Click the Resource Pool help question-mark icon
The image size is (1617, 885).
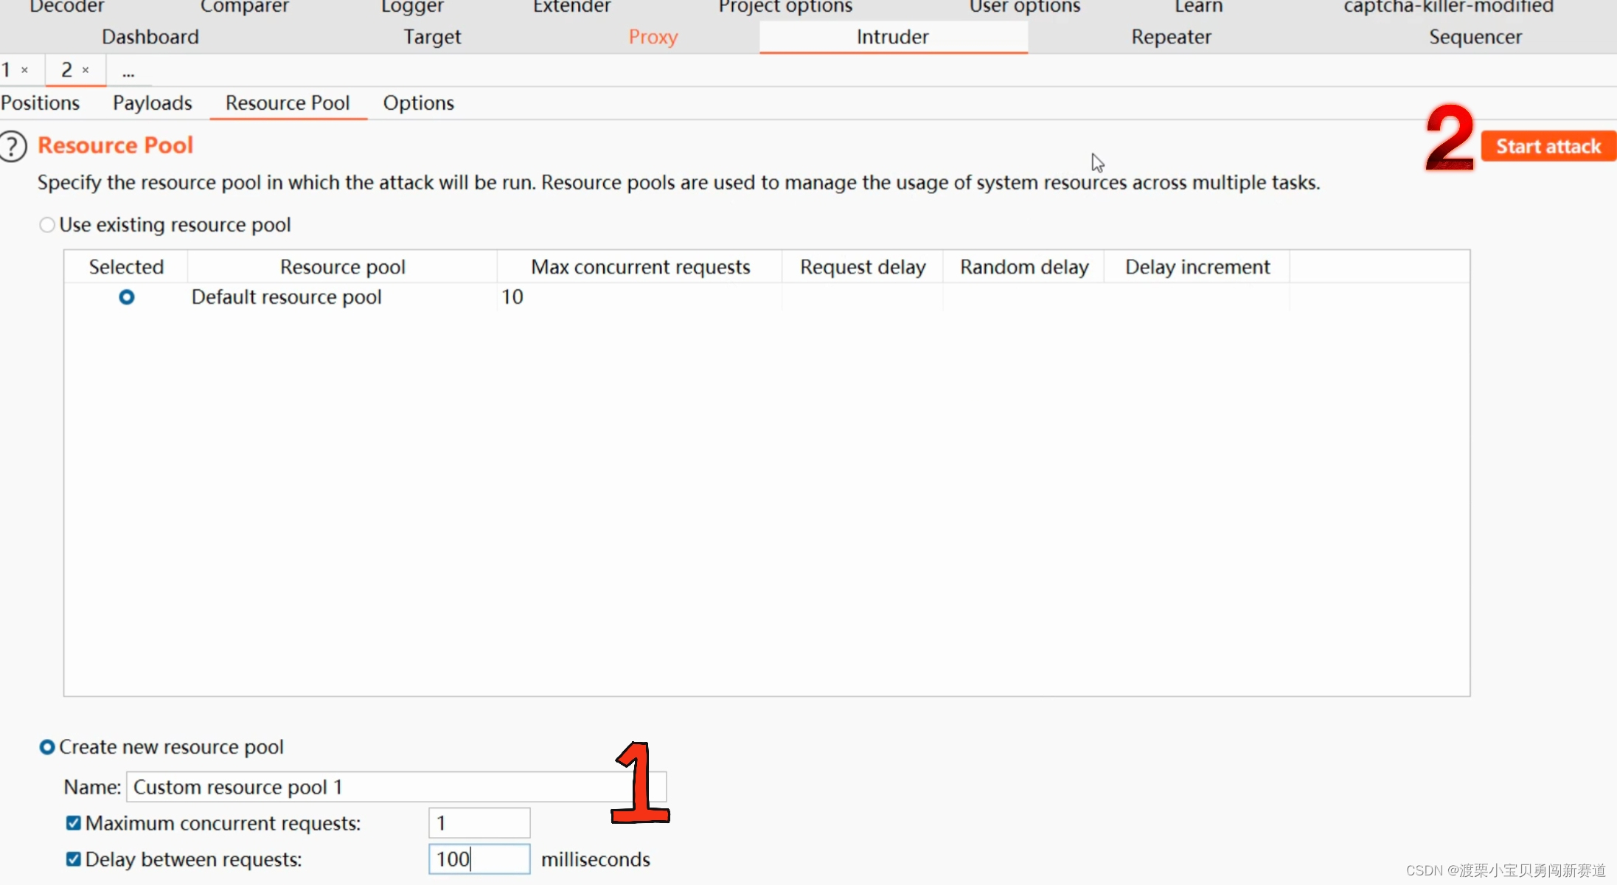(13, 146)
